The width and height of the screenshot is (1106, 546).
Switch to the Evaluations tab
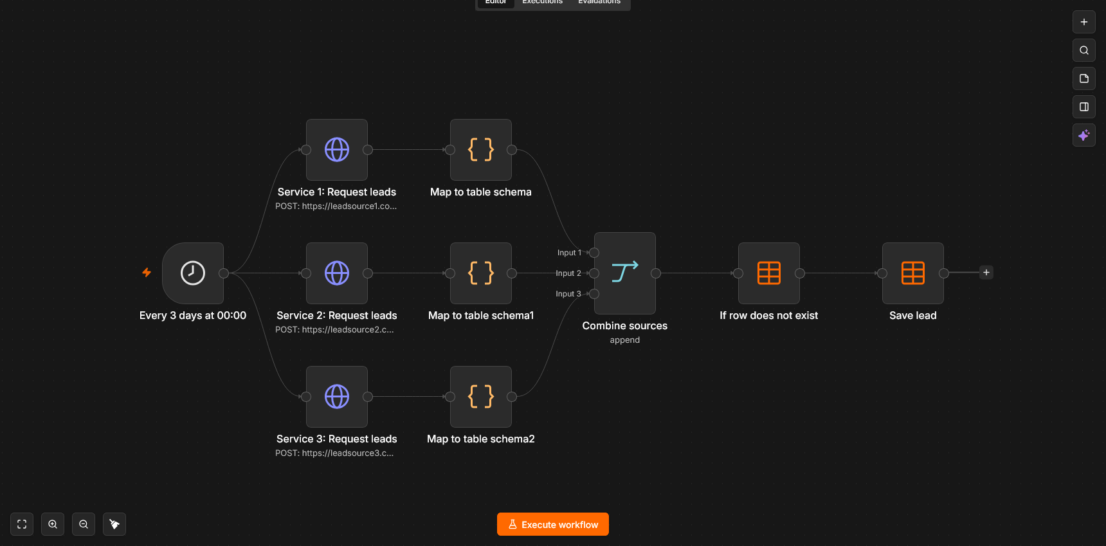coord(599,3)
